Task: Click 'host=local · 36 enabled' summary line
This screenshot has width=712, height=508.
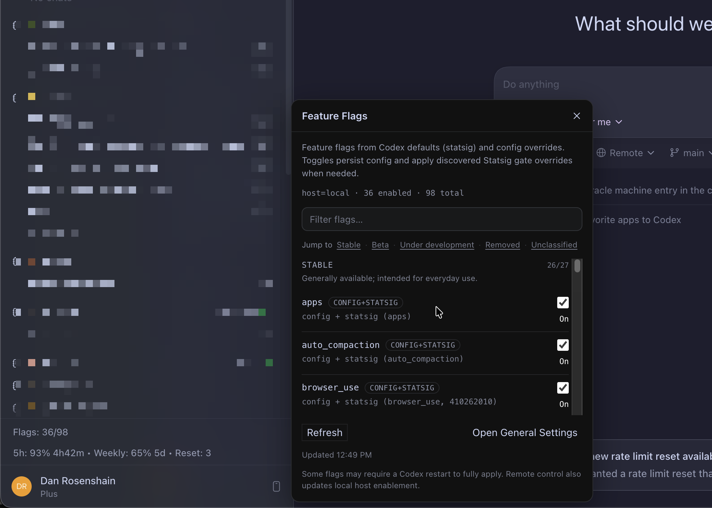Action: [383, 193]
